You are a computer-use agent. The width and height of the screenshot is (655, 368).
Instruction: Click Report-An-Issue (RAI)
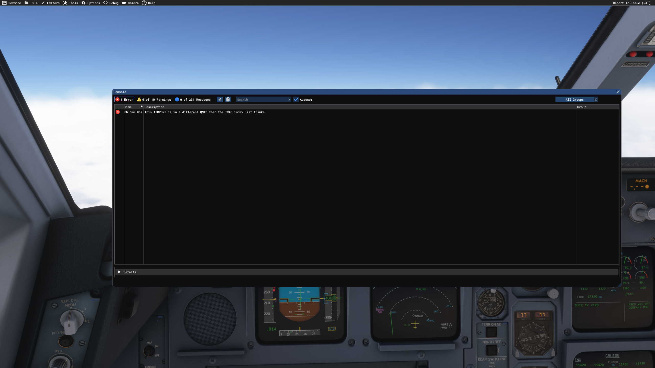631,3
